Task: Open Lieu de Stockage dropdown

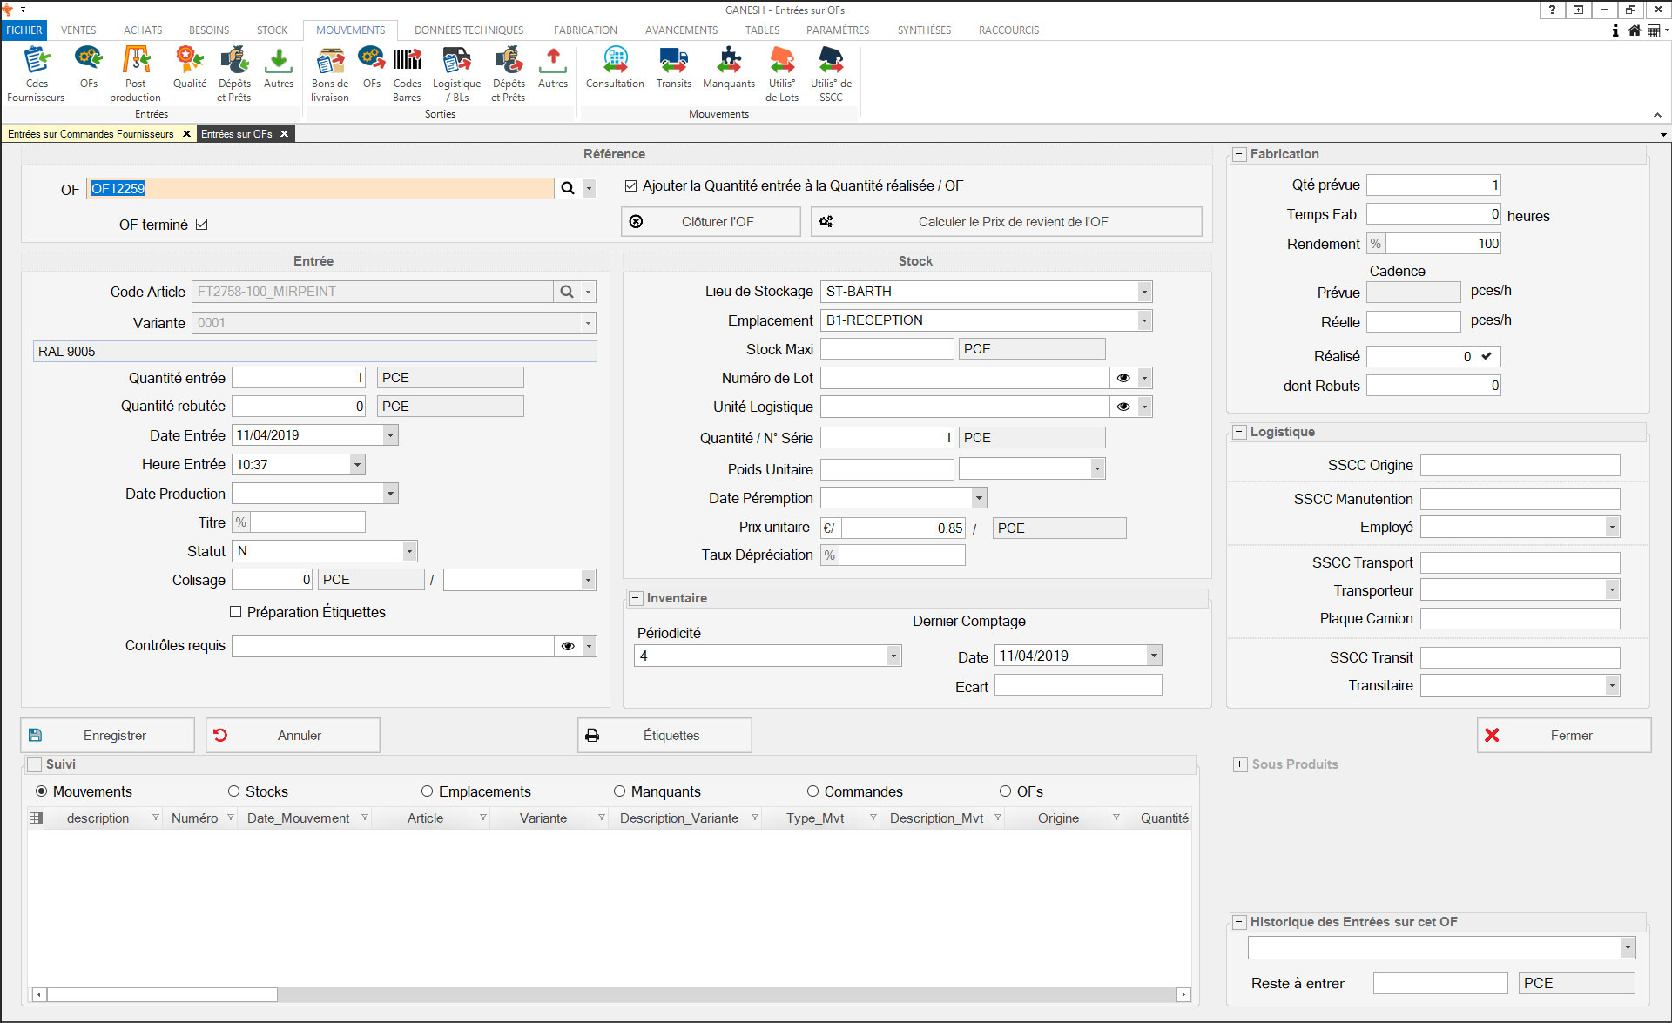Action: 1144,292
